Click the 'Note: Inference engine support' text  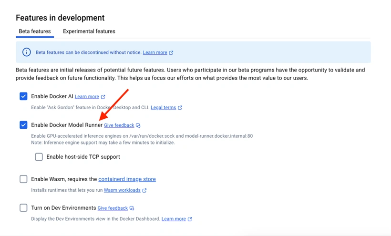[103, 143]
